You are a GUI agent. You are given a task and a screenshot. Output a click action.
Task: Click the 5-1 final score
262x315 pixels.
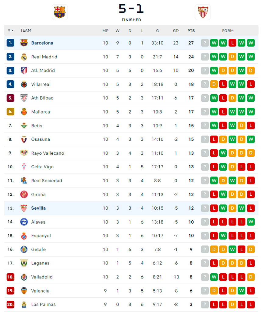131,9
